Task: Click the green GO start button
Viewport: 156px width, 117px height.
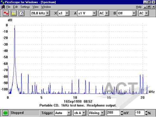Action: (x=5, y=113)
